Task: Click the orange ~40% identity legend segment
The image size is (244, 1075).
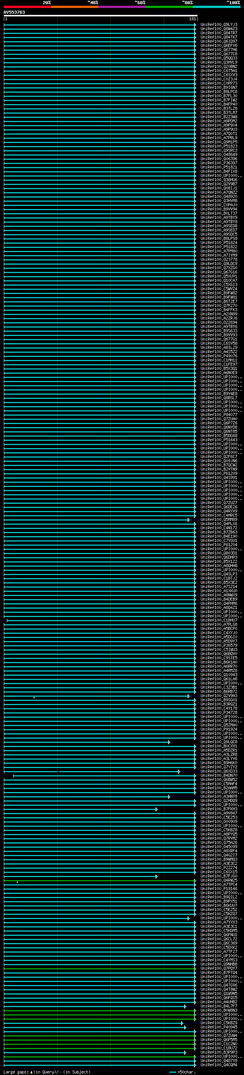Action: (x=75, y=7)
